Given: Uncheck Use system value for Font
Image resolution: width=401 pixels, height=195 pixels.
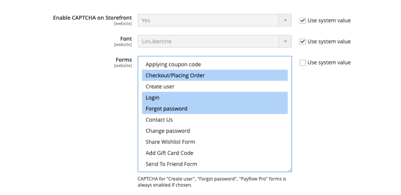Looking at the screenshot, I should [303, 42].
